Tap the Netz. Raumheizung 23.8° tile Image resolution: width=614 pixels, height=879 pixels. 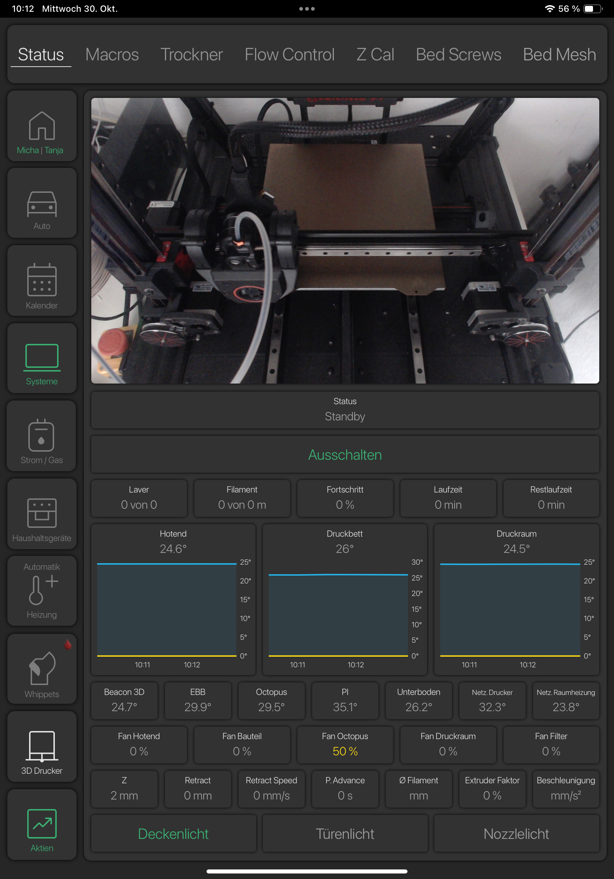click(x=566, y=700)
